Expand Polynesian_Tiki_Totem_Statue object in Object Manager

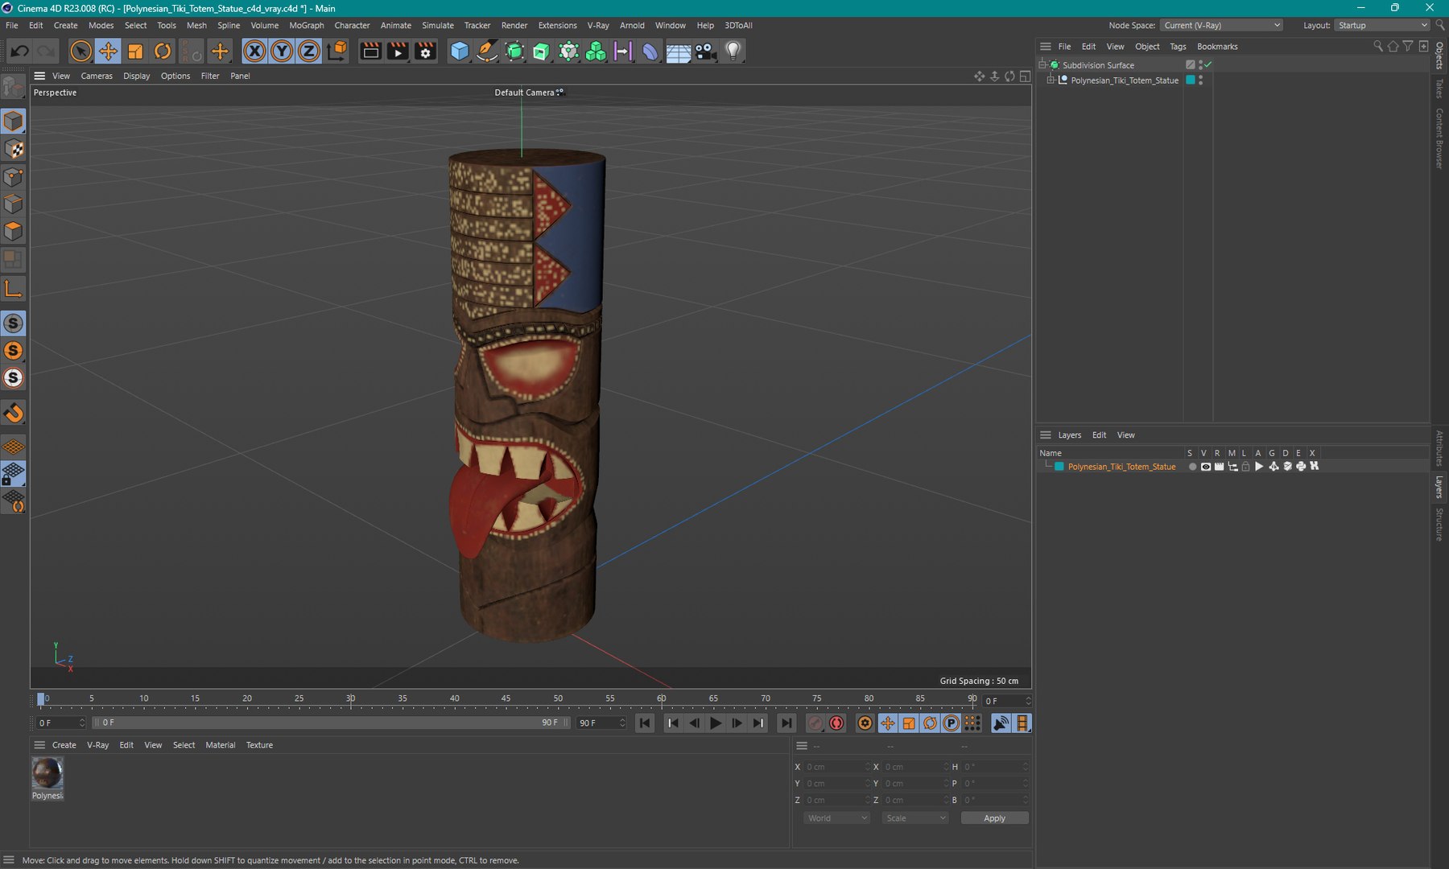tap(1051, 80)
